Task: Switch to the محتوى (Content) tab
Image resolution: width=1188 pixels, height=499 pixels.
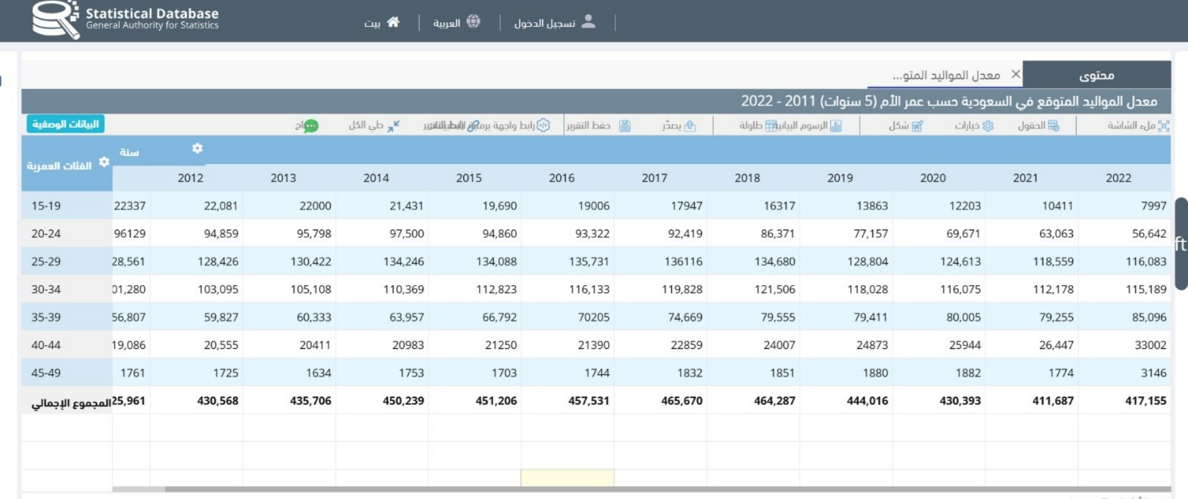Action: [1097, 75]
